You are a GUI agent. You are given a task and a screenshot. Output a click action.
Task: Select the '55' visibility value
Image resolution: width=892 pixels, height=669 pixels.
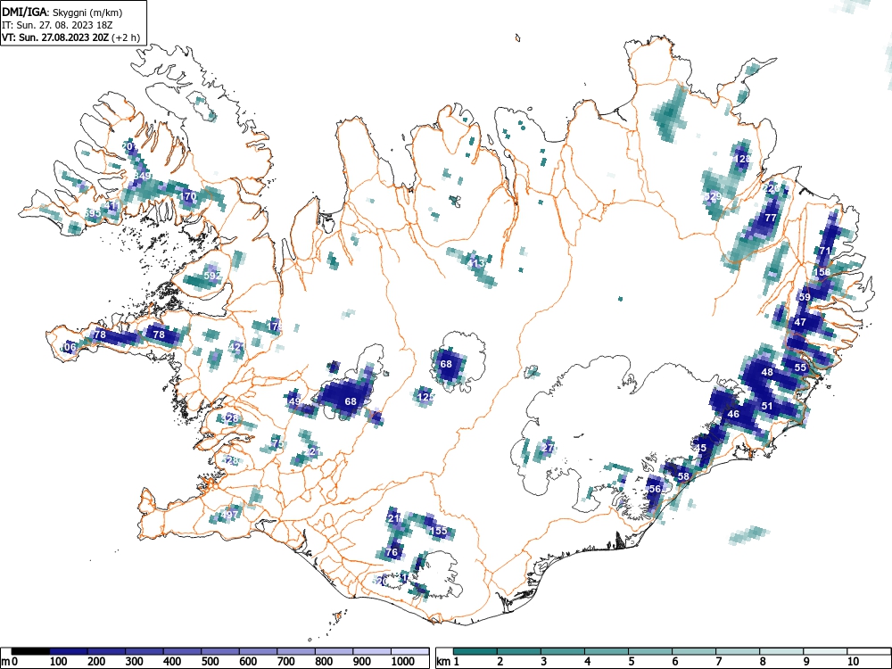[x=800, y=368]
